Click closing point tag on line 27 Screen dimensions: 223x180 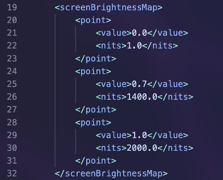coord(96,110)
